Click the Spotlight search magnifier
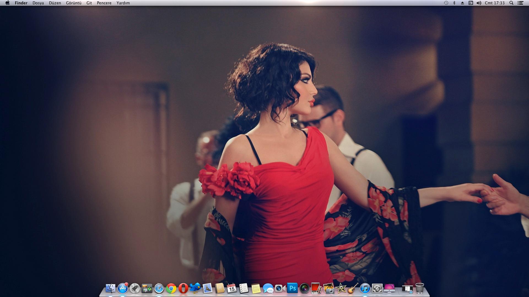Image resolution: width=529 pixels, height=297 pixels. (511, 3)
